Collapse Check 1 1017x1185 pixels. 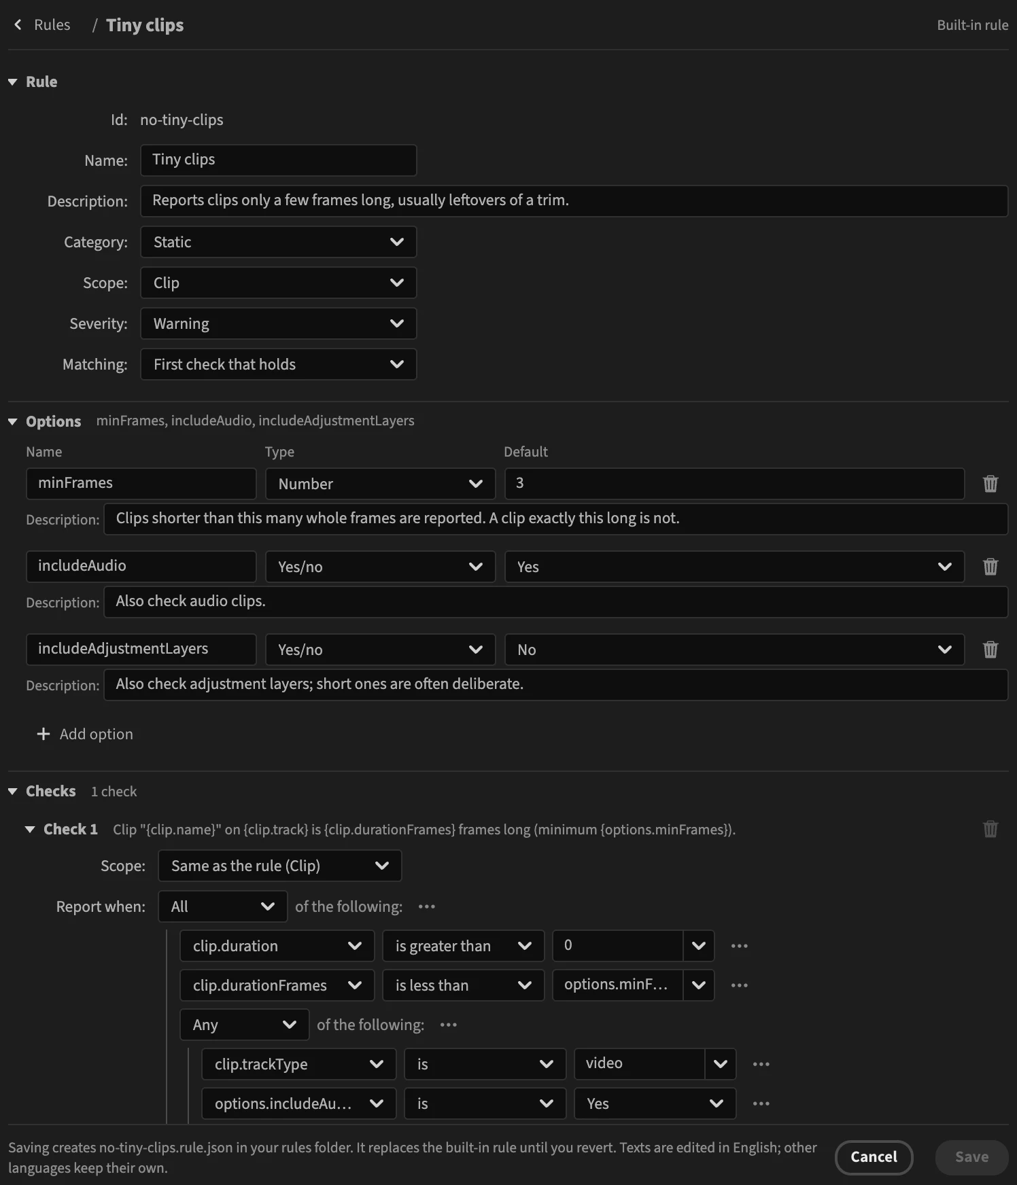30,830
